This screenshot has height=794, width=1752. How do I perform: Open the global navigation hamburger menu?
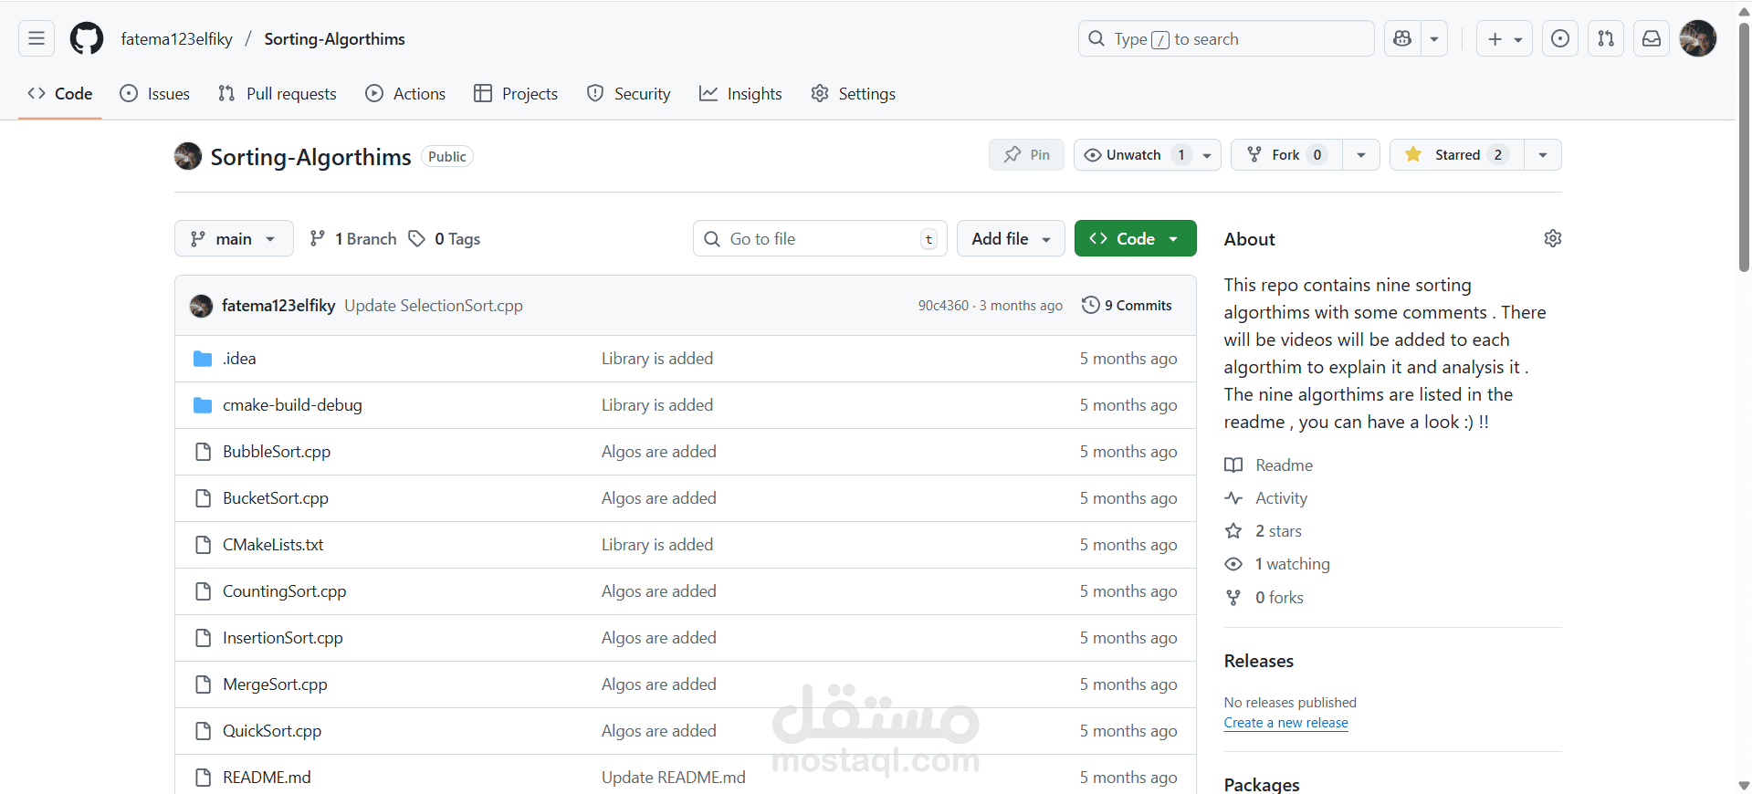click(37, 38)
